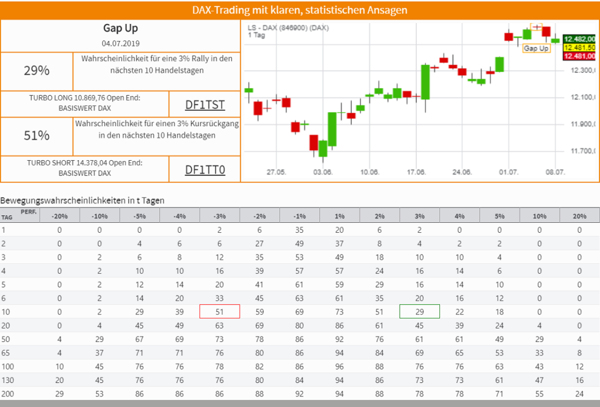Click the green-outlined cell showing 29
The image size is (600, 407).
coord(420,311)
